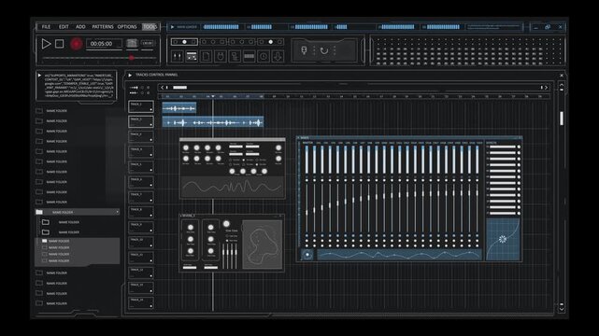Open the piano roll pattern editor icon
This screenshot has width=599, height=336.
(192, 56)
